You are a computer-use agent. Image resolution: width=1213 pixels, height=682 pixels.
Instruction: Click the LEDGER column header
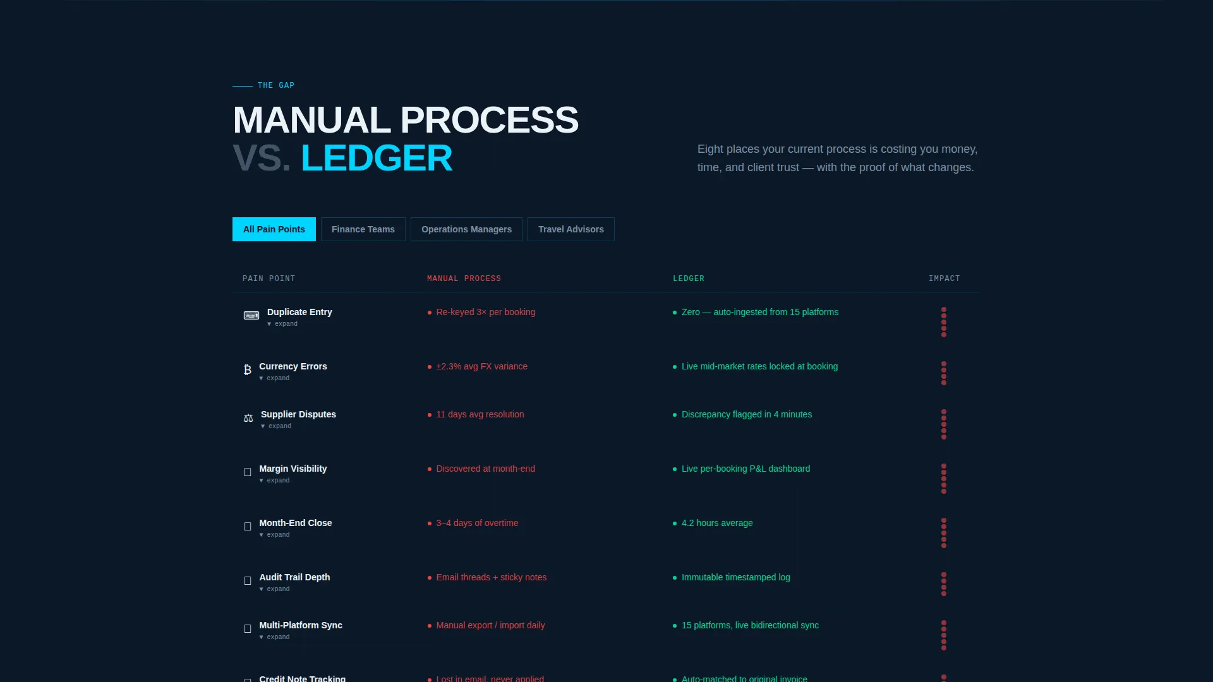click(689, 278)
